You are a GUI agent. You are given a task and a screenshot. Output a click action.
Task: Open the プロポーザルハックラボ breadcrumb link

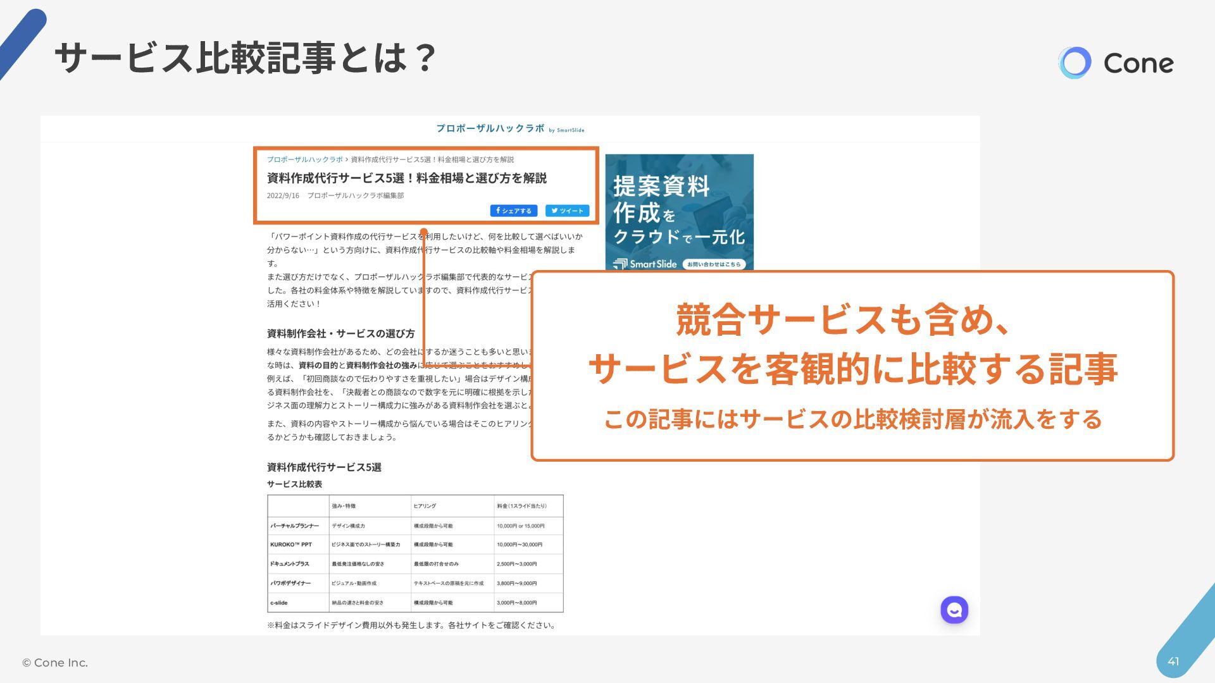click(x=304, y=159)
